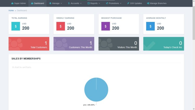Open the Promotions menu
The image size is (195, 110).
click(114, 3)
